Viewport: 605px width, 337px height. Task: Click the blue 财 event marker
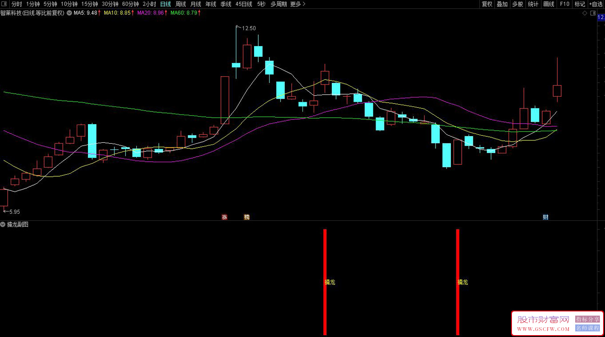tap(545, 217)
